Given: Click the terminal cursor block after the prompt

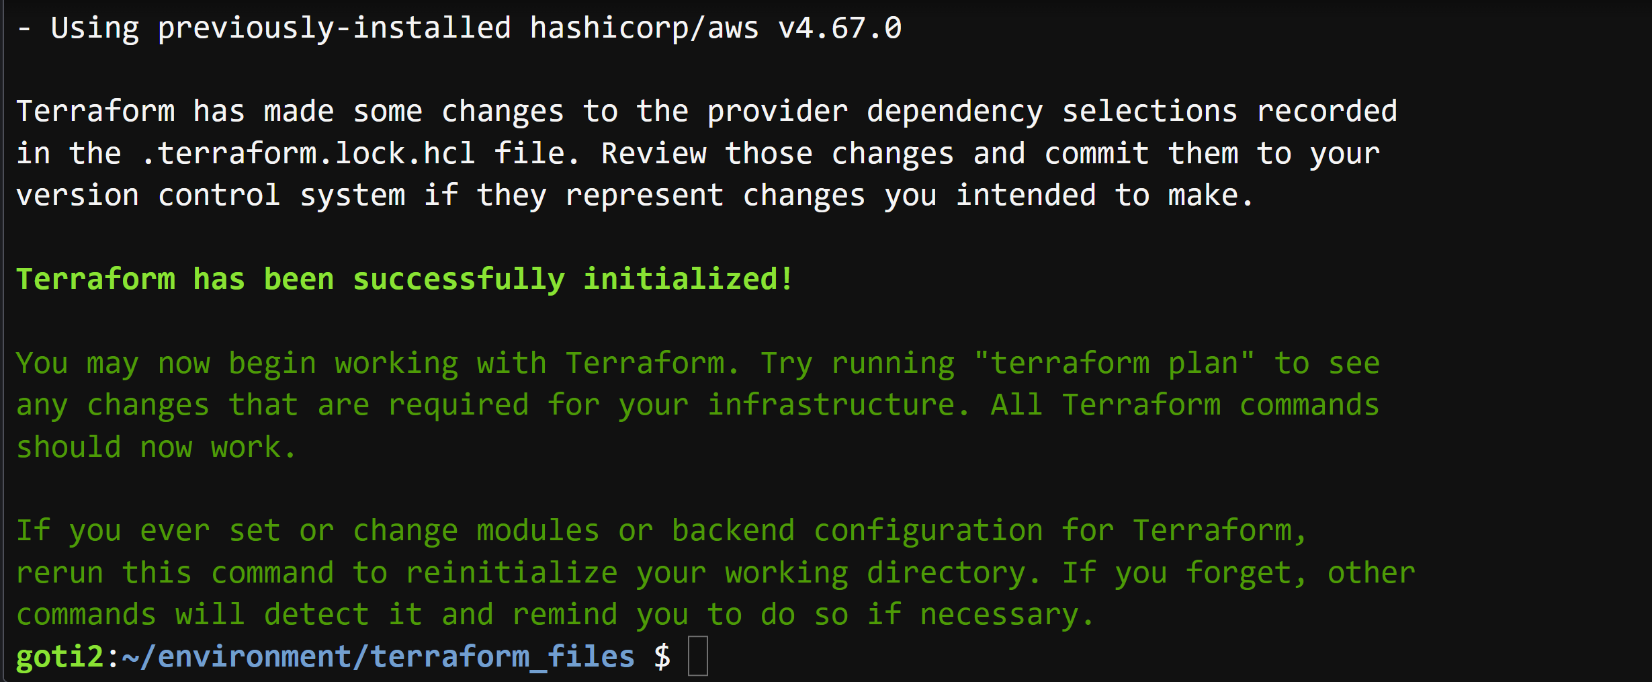Looking at the screenshot, I should [698, 656].
